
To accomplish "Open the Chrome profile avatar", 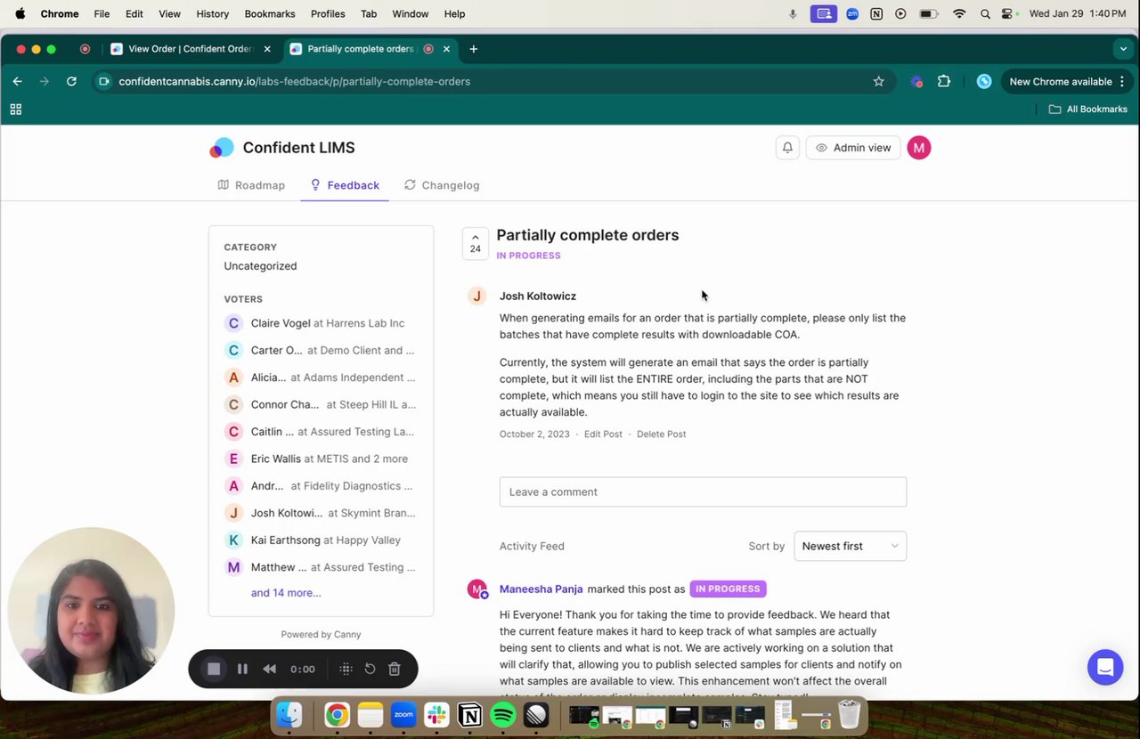I will (984, 81).
